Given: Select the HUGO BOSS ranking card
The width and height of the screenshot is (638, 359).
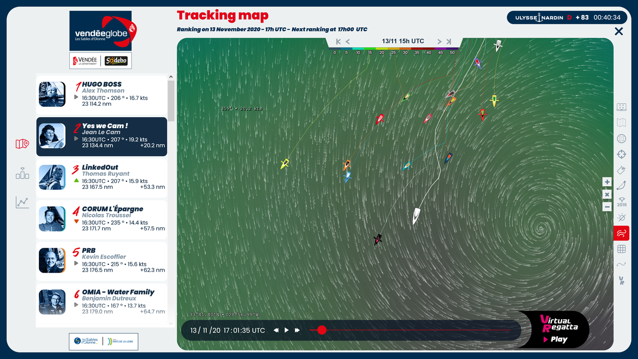Looking at the screenshot, I should click(x=102, y=94).
